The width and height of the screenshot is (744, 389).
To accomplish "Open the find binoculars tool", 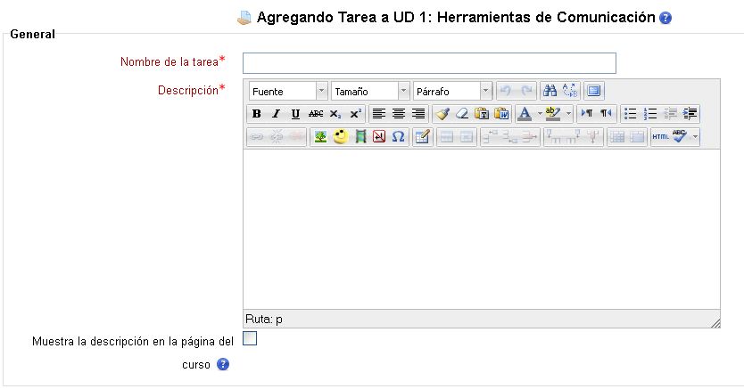I will tap(550, 91).
